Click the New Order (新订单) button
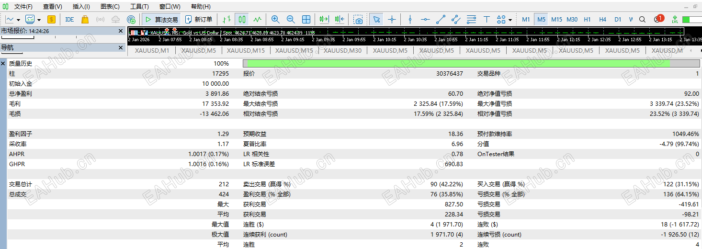This screenshot has height=249, width=702. pyautogui.click(x=199, y=20)
